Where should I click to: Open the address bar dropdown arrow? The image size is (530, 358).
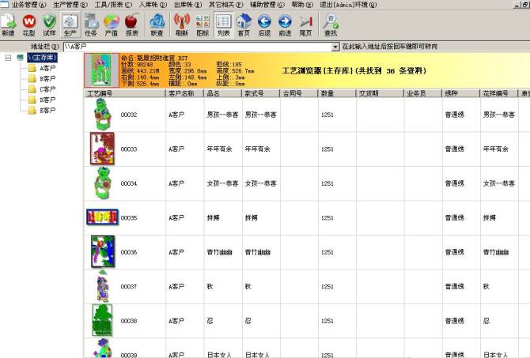tap(335, 47)
